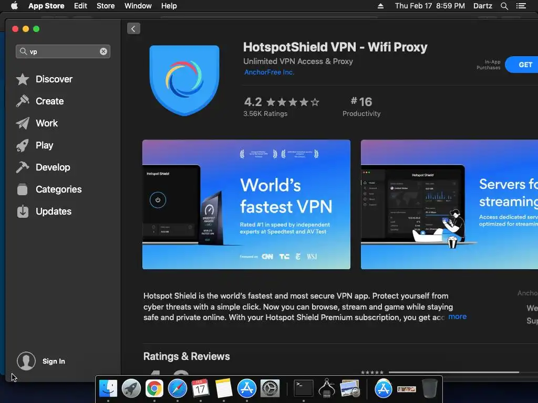
Task: Open Preview from the Dock
Action: (x=349, y=389)
